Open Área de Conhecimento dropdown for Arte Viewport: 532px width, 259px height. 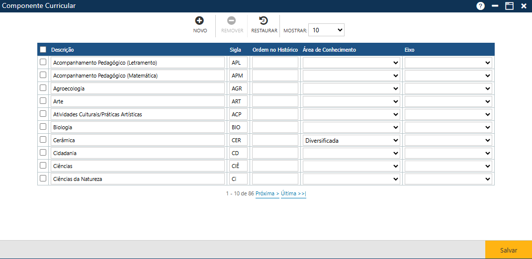[352, 101]
